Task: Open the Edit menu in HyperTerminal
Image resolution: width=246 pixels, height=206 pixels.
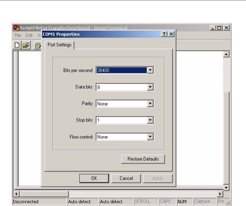Action: point(29,35)
